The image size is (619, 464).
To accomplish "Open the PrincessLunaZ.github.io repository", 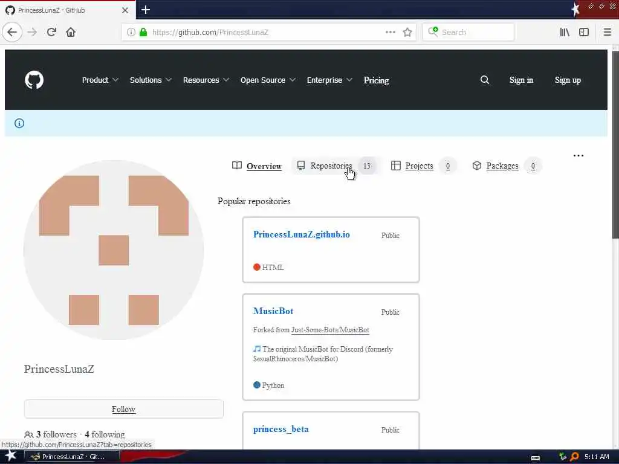I will (x=301, y=234).
